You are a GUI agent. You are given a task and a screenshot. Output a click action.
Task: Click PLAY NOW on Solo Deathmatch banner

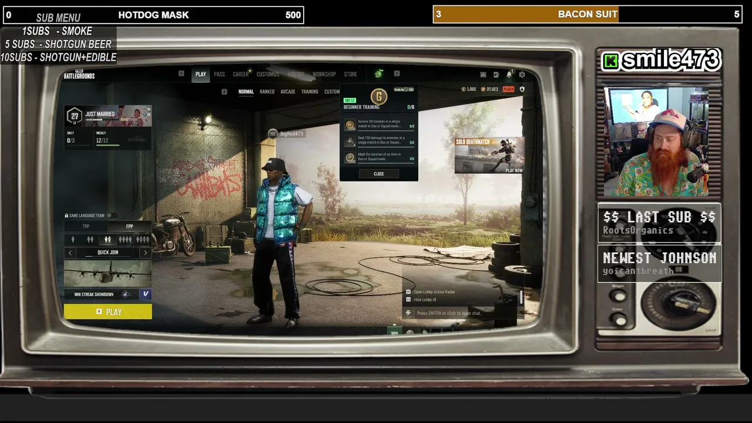click(x=514, y=170)
